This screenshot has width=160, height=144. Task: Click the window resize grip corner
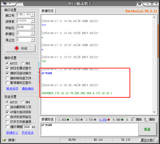[157, 141]
